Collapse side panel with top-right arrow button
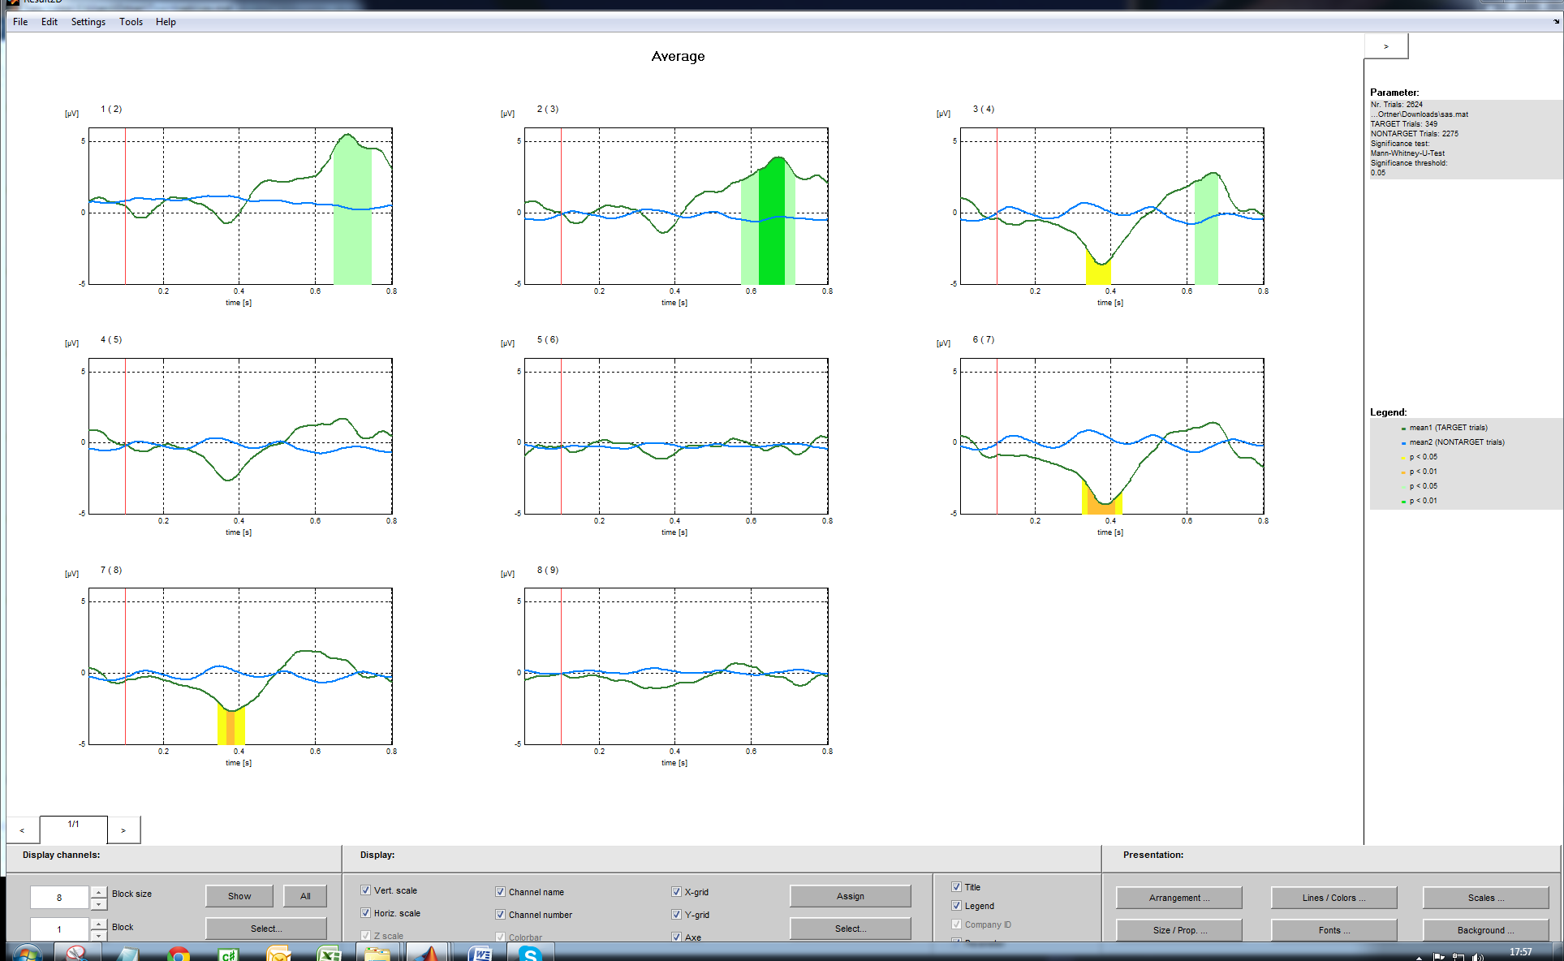The image size is (1564, 961). click(x=1386, y=46)
